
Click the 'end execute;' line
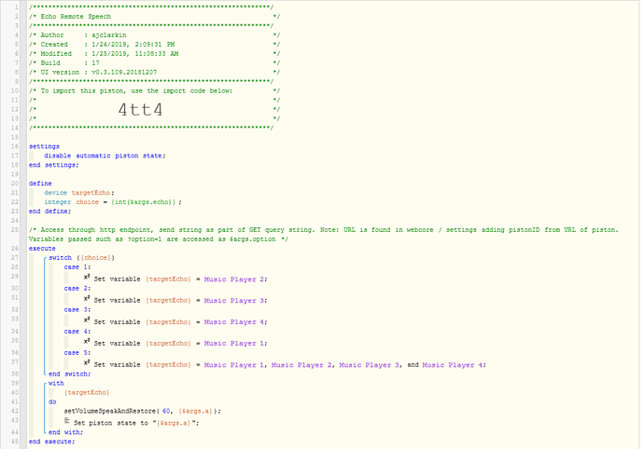(x=51, y=442)
